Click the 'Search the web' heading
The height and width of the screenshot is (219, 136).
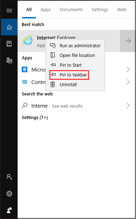37,94
